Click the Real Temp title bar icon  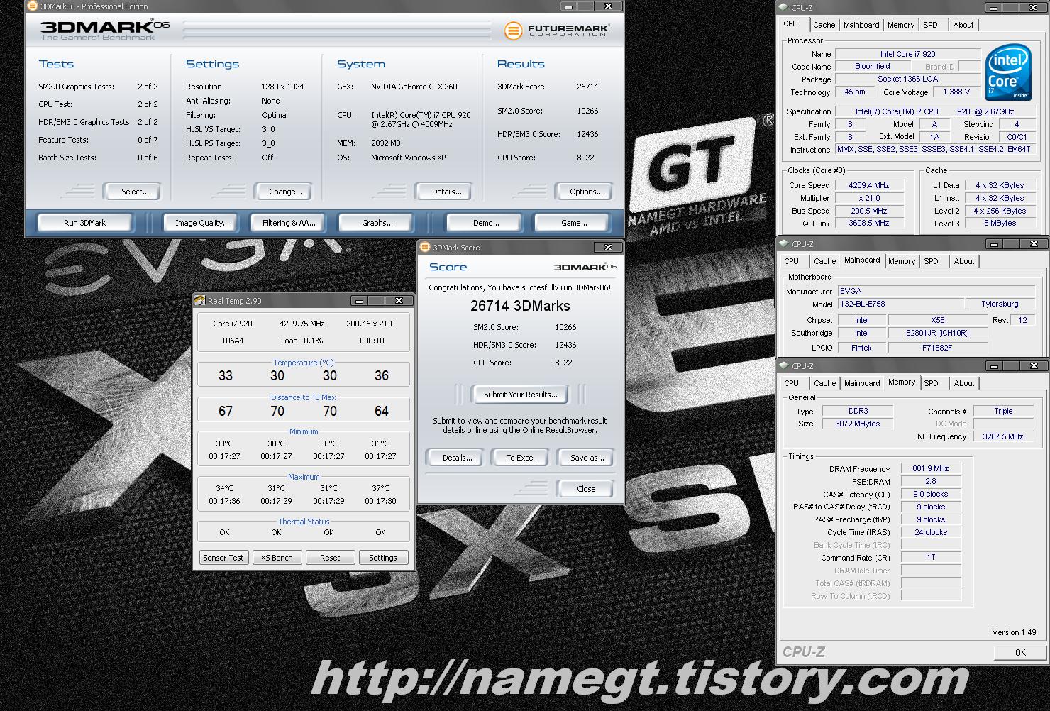200,301
